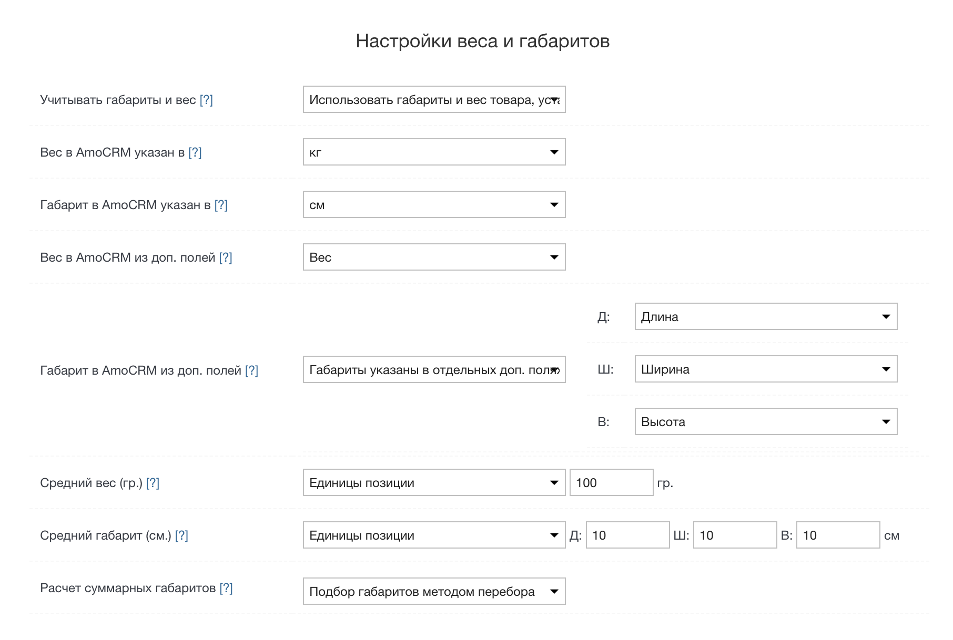
Task: Expand the 'Высота' height field dropdown
Action: [765, 422]
